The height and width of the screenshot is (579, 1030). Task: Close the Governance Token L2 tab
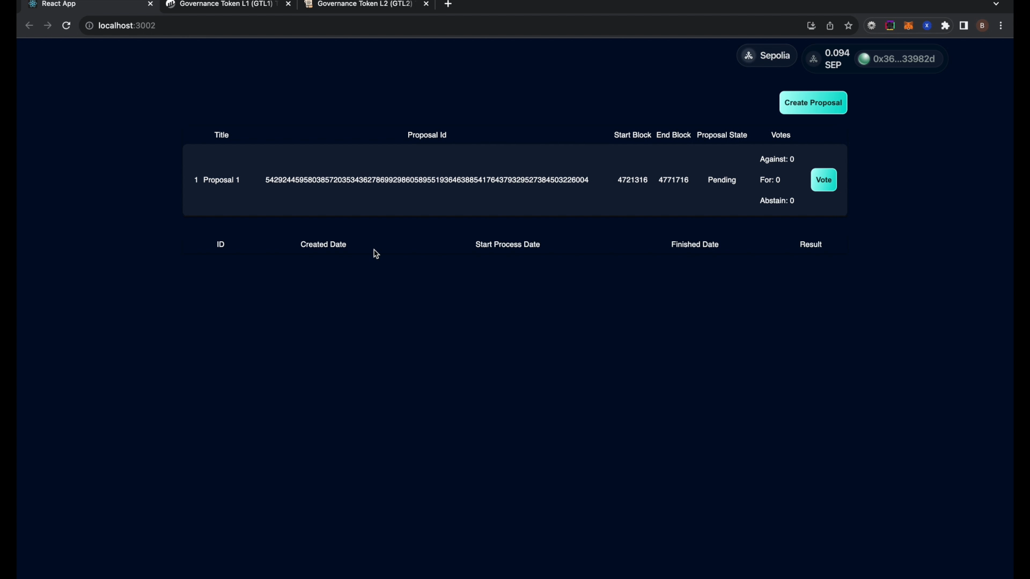[426, 4]
